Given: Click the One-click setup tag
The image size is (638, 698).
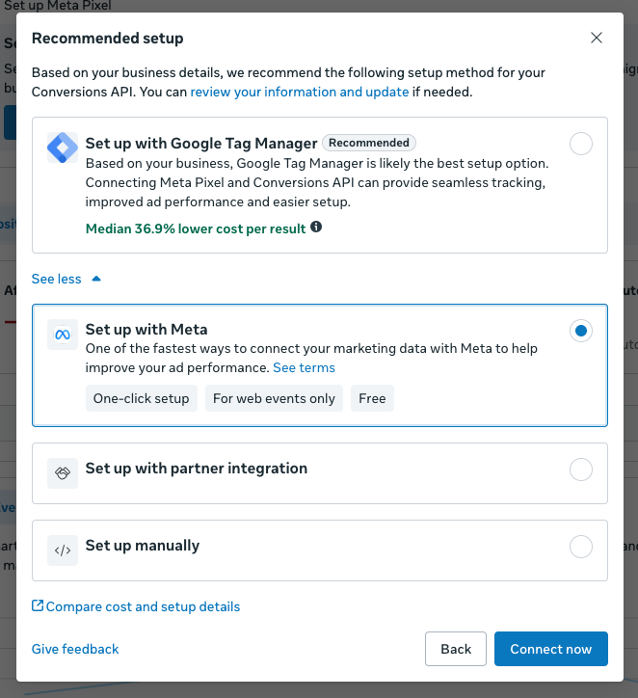Looking at the screenshot, I should coord(141,398).
